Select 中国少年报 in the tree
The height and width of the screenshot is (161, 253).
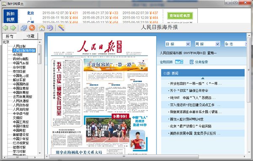coord(21,139)
